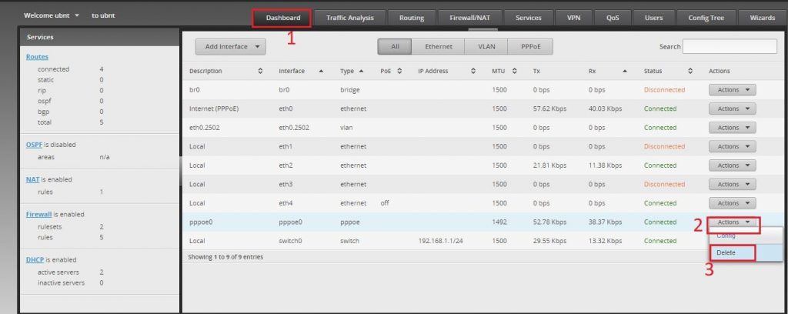788x314 pixels.
Task: Sort by IP Address column arrows
Action: coord(472,72)
